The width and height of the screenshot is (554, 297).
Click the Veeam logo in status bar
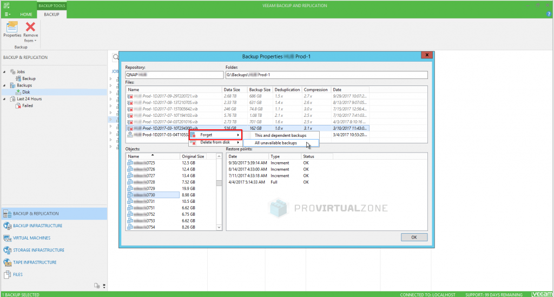tap(542, 294)
